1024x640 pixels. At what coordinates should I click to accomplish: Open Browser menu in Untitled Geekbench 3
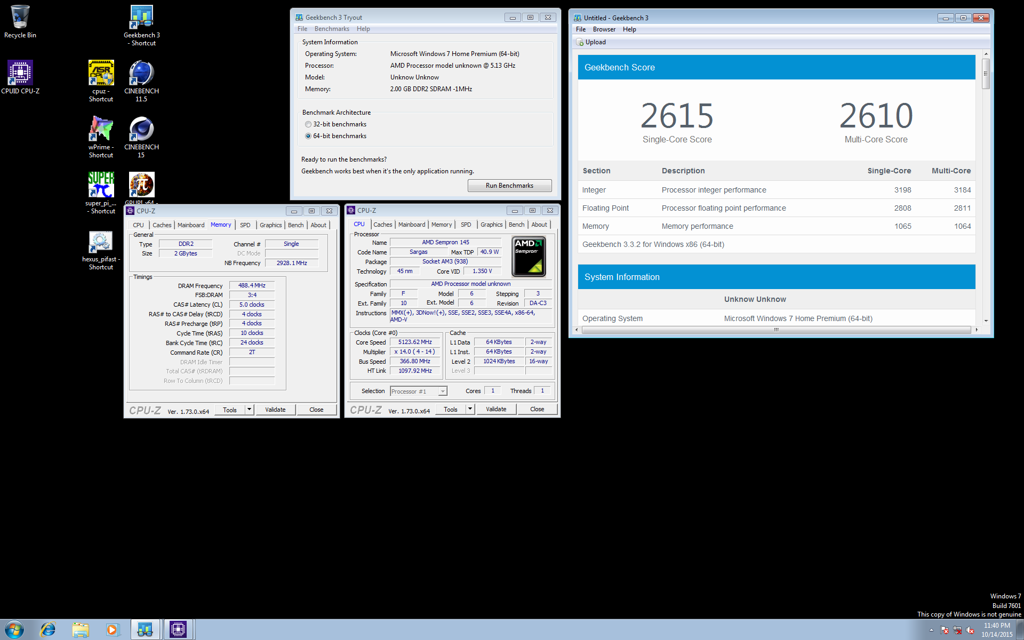[604, 29]
